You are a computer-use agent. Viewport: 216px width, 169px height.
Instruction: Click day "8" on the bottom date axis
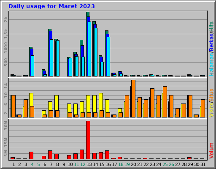57,164
